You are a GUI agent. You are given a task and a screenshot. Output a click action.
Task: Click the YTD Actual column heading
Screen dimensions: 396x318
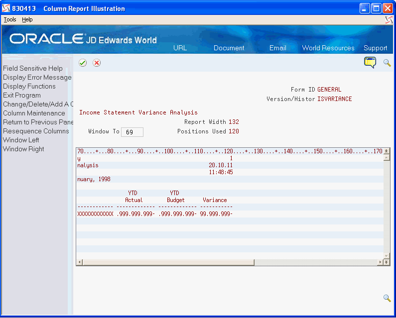pos(133,197)
